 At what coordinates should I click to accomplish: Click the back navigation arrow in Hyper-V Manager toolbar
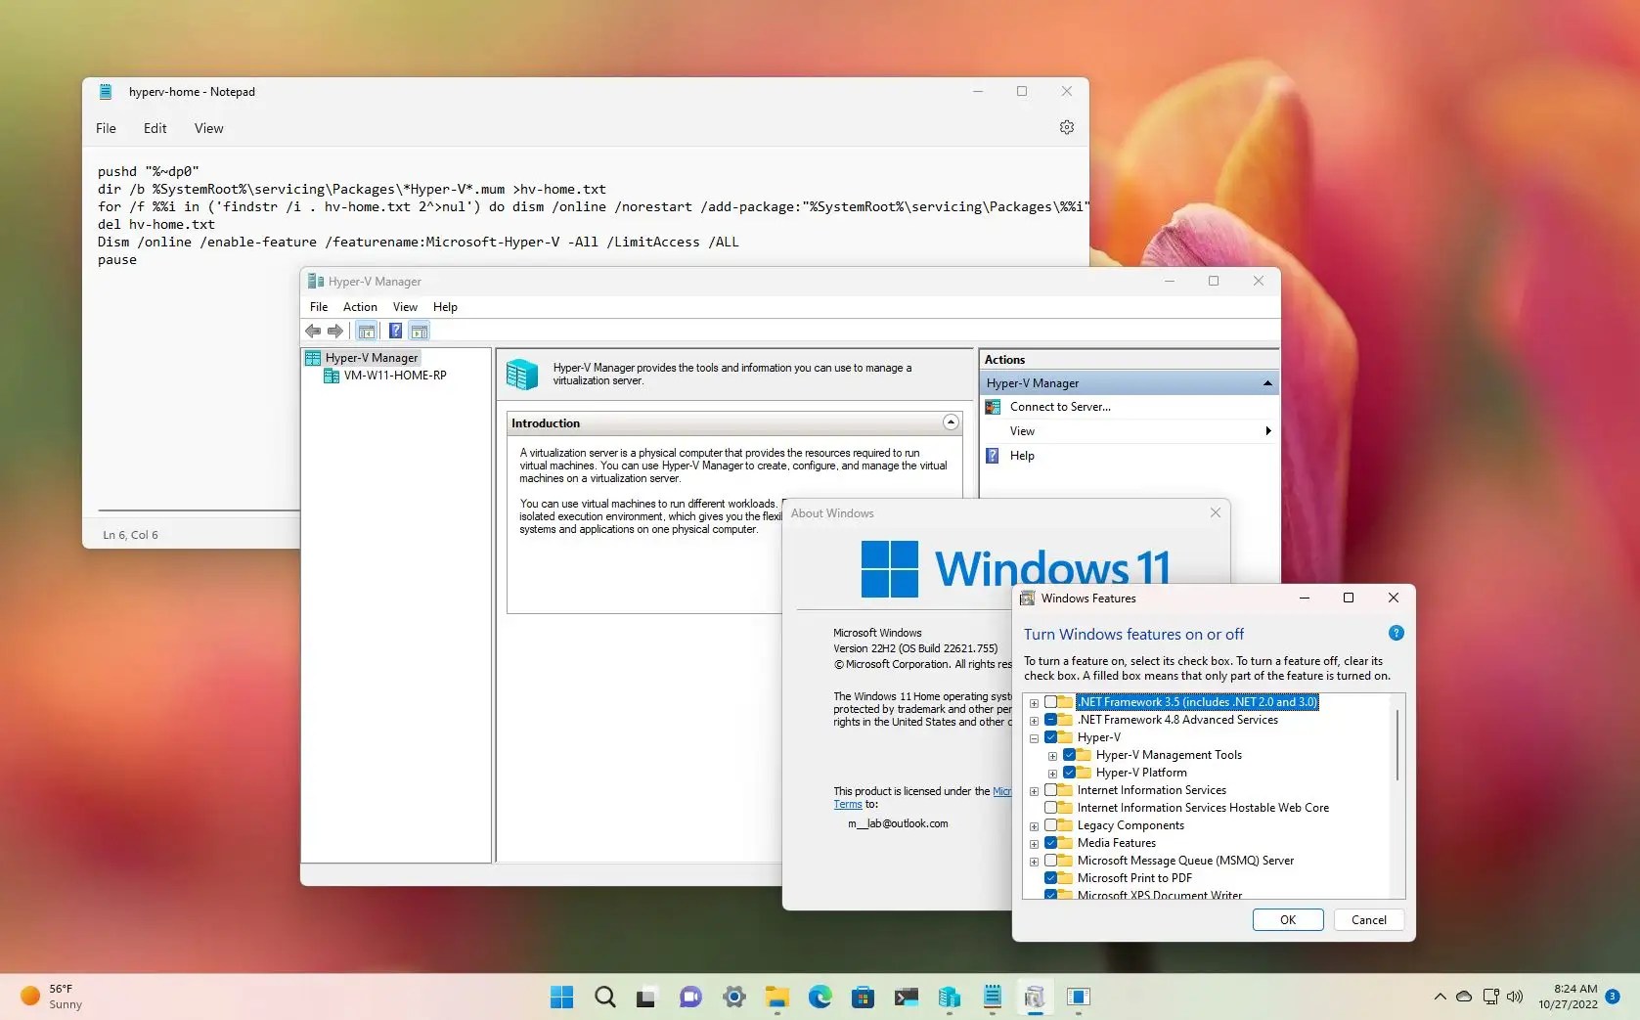point(313,332)
